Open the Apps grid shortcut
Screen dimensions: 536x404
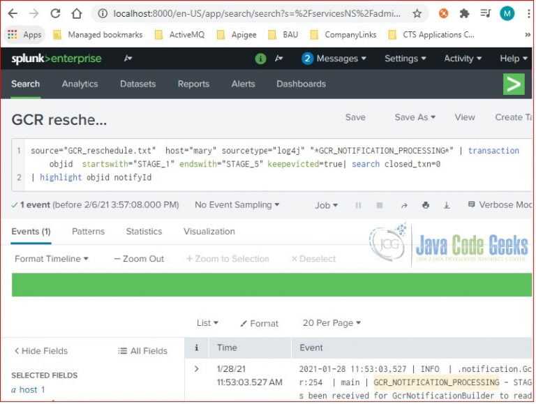point(24,34)
